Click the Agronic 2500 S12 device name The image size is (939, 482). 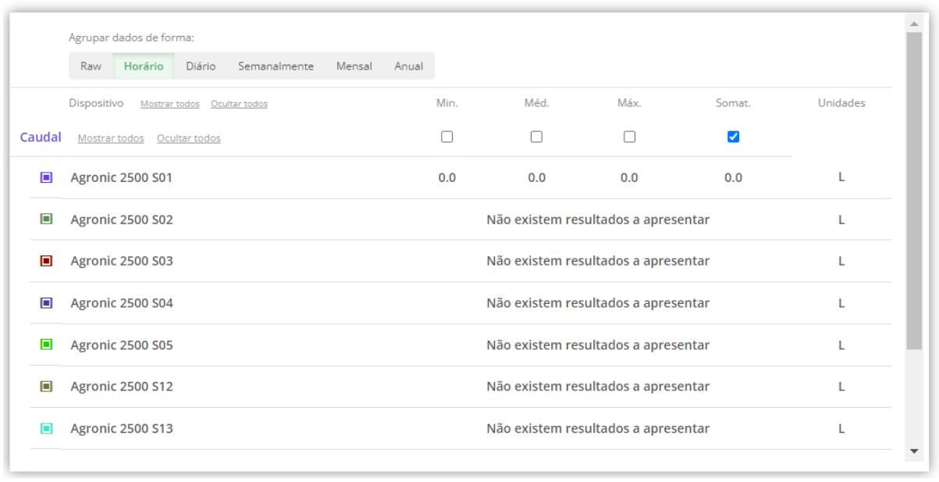tap(122, 387)
